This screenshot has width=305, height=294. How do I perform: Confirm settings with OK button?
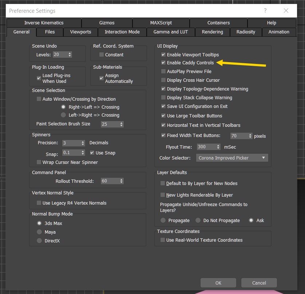coord(218,283)
